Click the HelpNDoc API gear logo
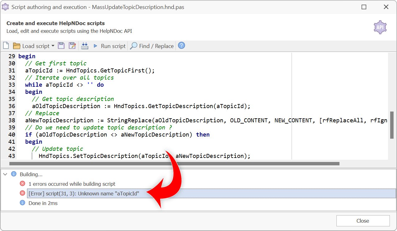 point(380,27)
